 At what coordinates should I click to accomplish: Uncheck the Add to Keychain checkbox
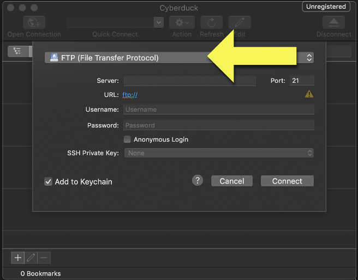[x=49, y=181]
